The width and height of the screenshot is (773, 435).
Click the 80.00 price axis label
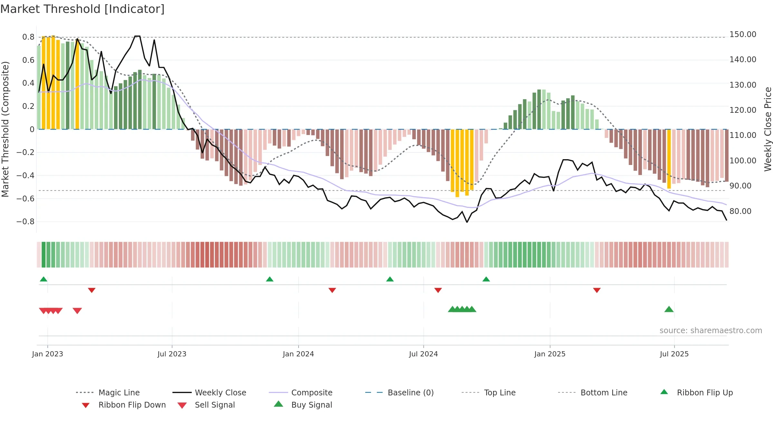[740, 211]
